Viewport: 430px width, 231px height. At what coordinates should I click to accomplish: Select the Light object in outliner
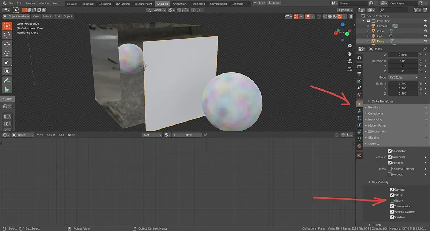[x=380, y=36]
